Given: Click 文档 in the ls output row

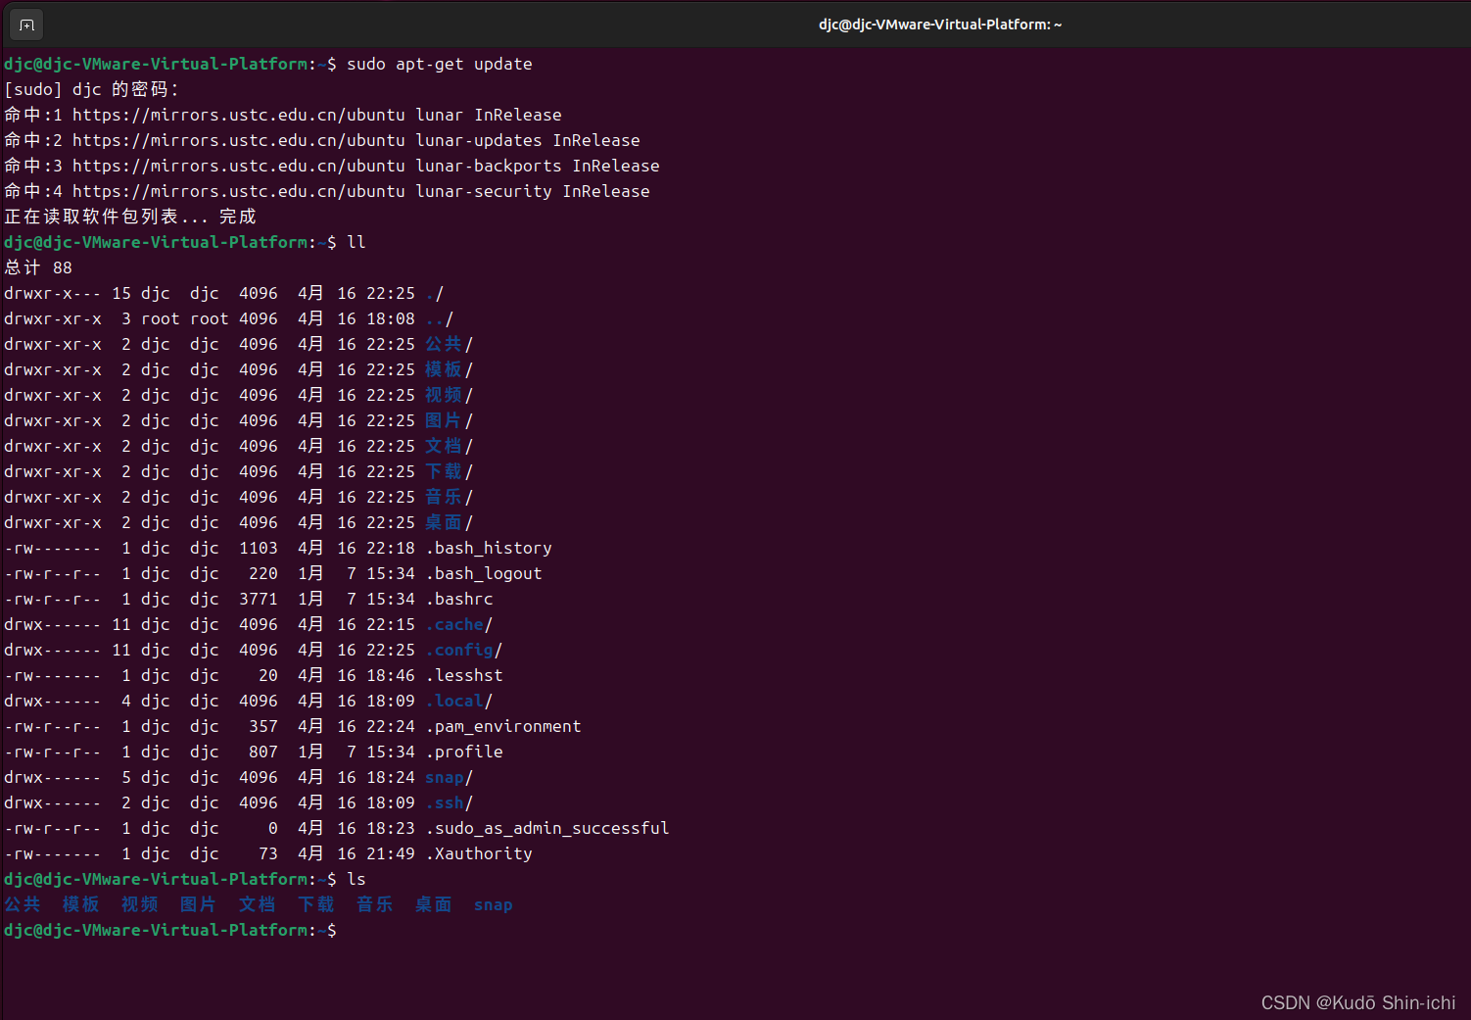Looking at the screenshot, I should (x=258, y=904).
